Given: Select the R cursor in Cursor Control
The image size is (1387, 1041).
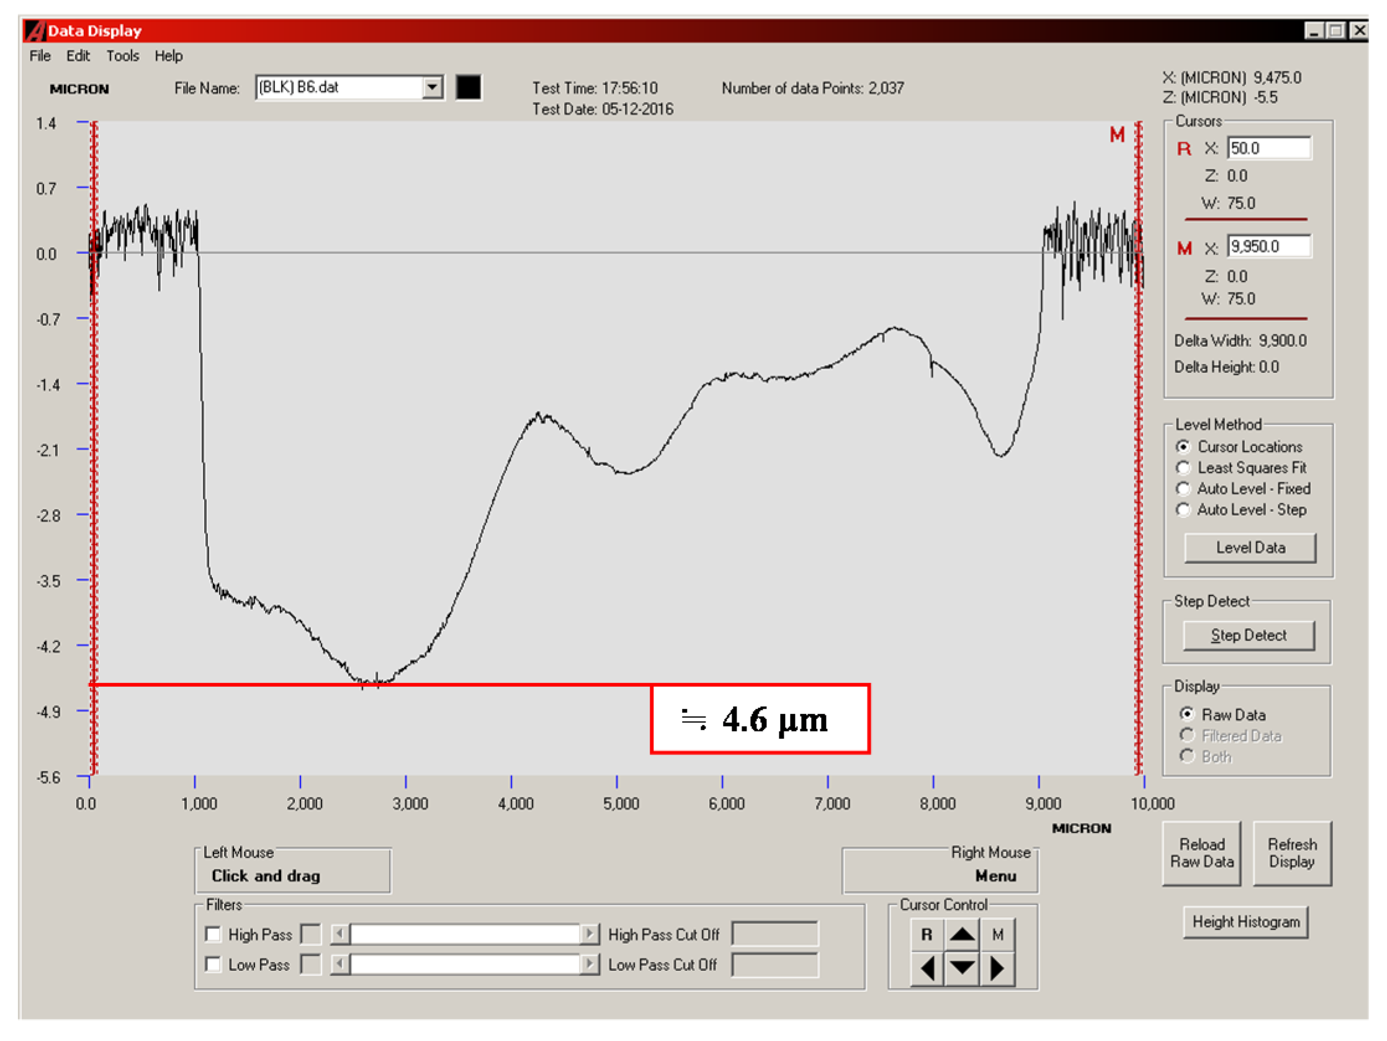Looking at the screenshot, I should point(927,935).
